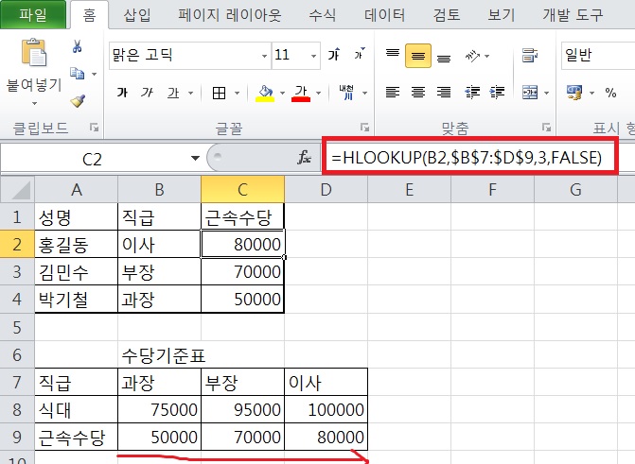Switch to the 보기 (View) tab
Screen dimensions: 635x464
(x=502, y=15)
